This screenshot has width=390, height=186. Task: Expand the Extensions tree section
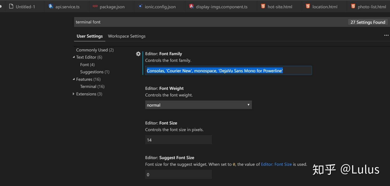(74, 94)
